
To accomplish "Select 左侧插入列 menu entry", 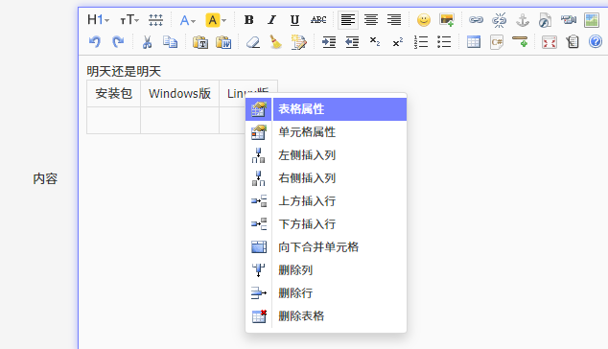I will click(326, 155).
